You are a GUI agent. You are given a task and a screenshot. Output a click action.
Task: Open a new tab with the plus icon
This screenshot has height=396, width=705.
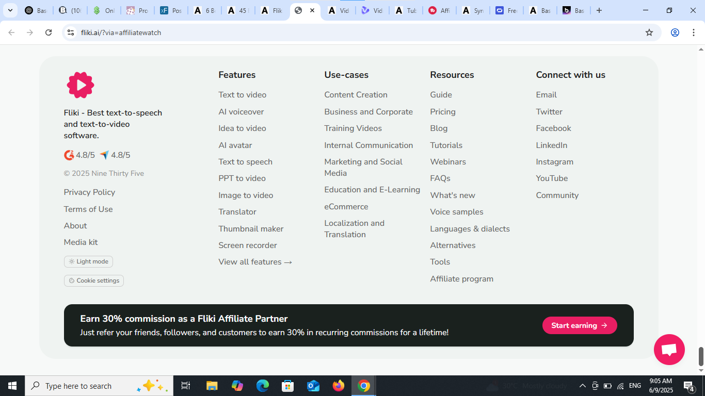(x=599, y=10)
